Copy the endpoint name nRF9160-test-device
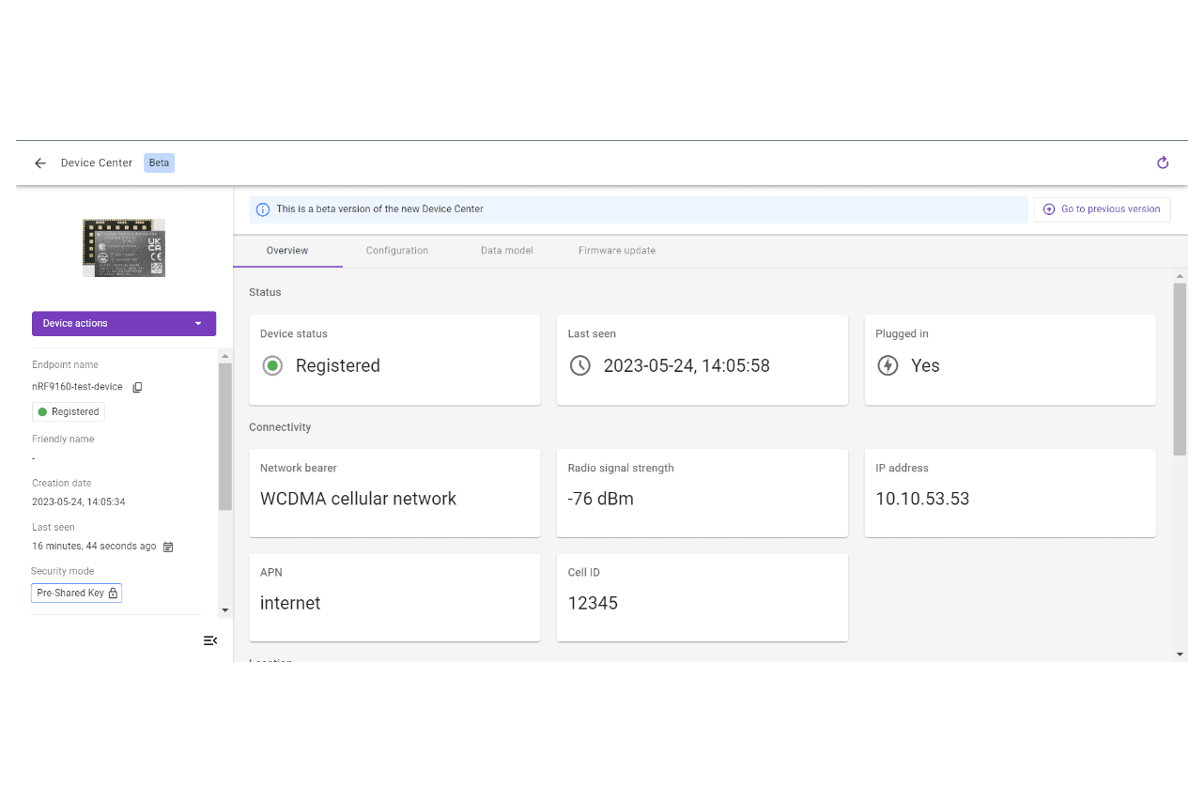Viewport: 1204px width, 802px height. (x=137, y=387)
